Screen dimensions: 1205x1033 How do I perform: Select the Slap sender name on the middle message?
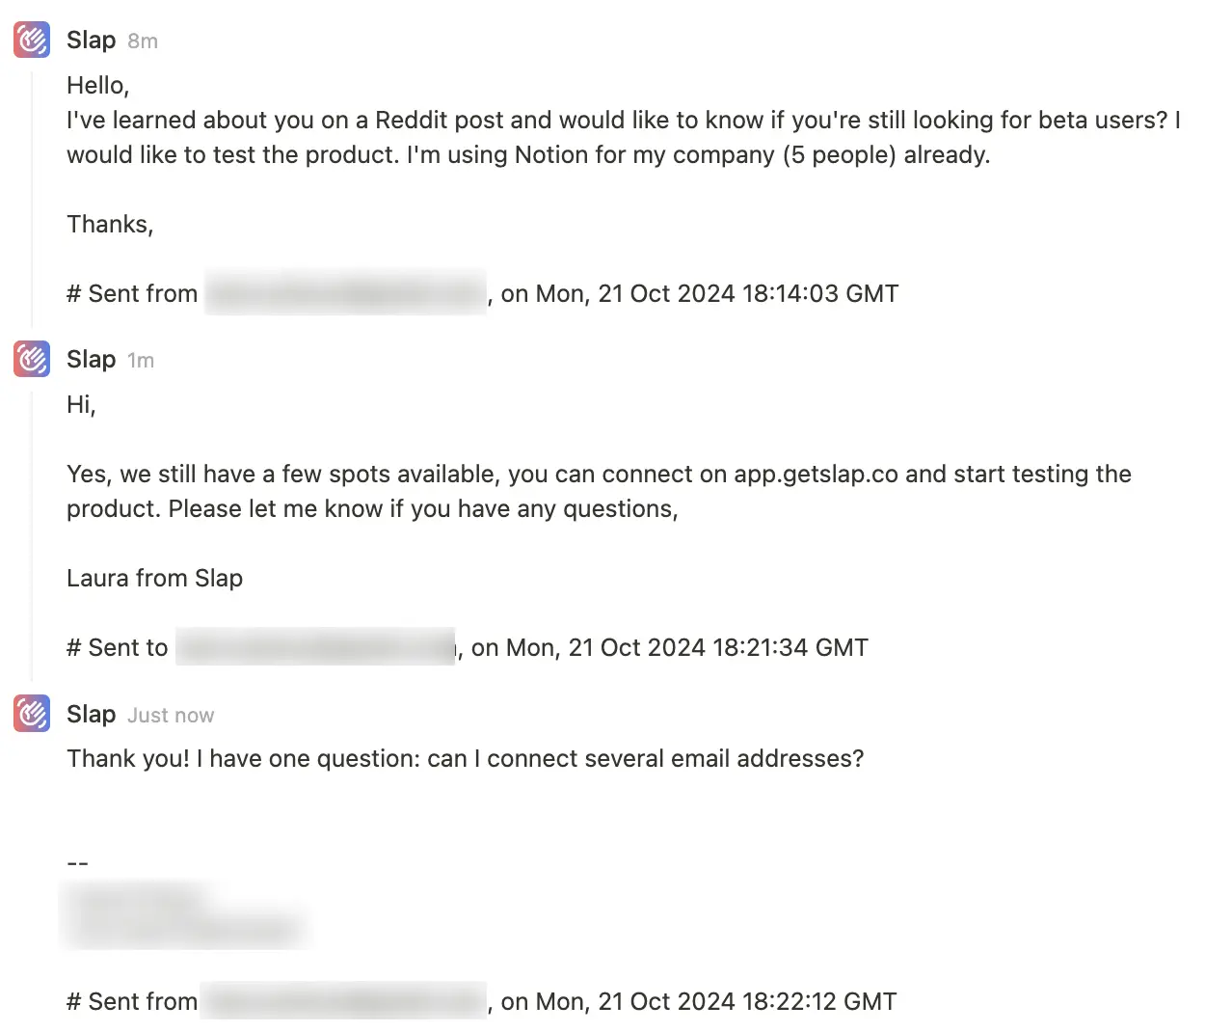[91, 359]
